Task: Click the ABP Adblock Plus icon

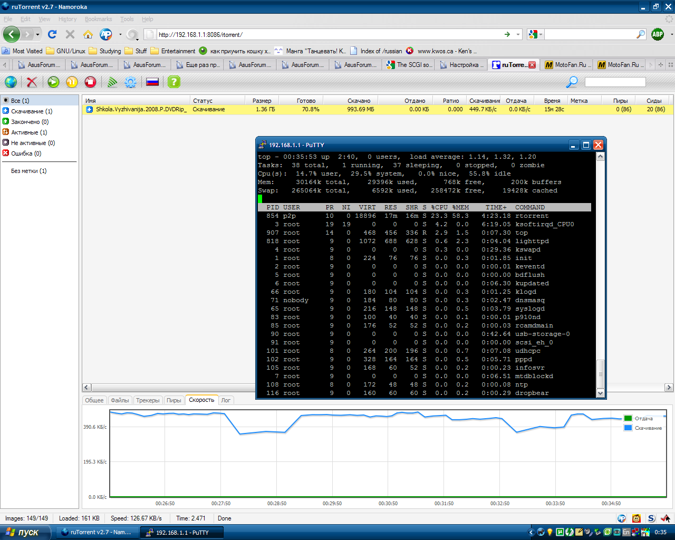Action: click(658, 34)
